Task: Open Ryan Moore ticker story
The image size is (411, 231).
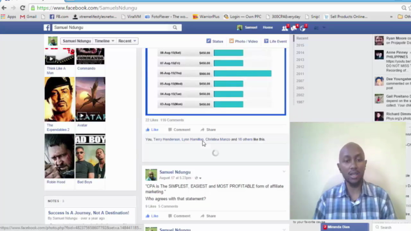Action: (392, 40)
